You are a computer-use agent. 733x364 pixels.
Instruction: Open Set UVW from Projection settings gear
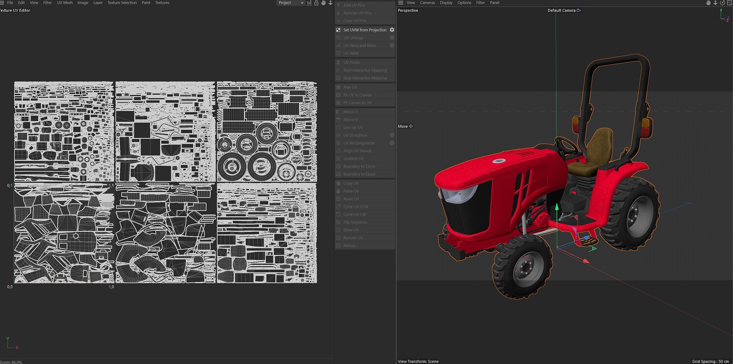click(x=391, y=30)
